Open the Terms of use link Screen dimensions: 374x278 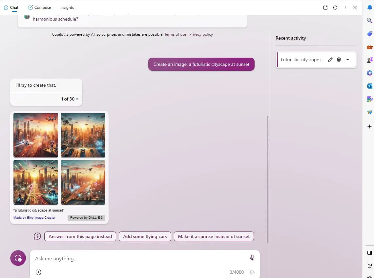pos(175,34)
